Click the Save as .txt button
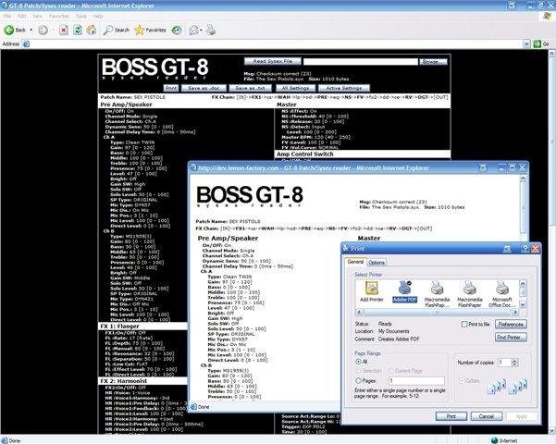Screen dimensions: 556x444 point(250,88)
